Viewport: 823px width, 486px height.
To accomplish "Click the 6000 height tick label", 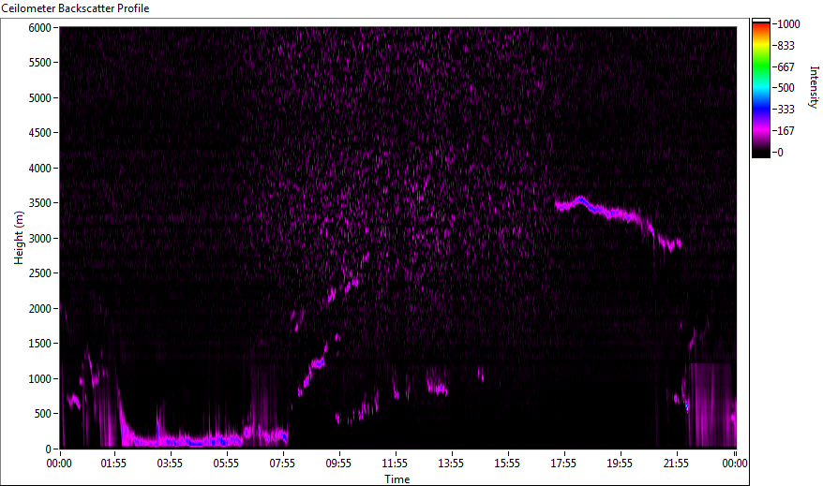I will (39, 28).
